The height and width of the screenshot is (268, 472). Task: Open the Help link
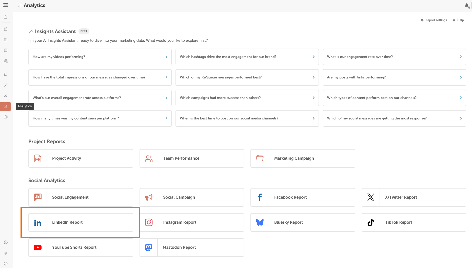coord(458,20)
